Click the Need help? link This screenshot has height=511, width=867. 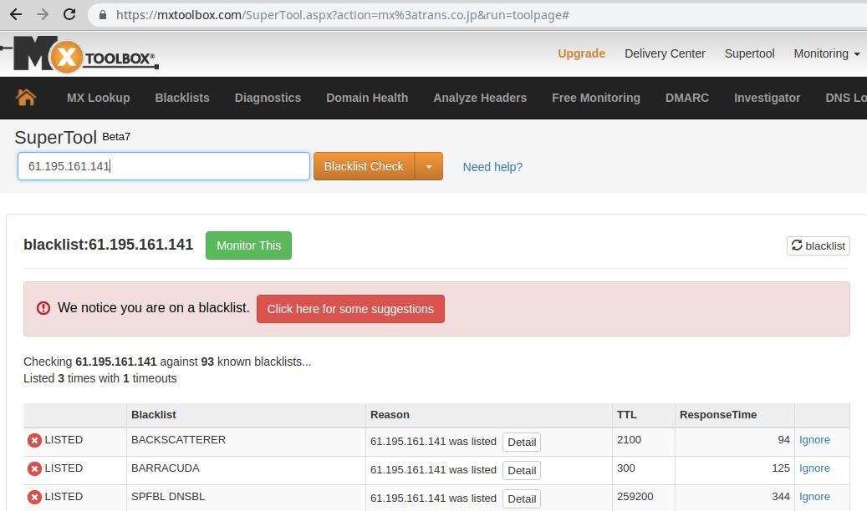pyautogui.click(x=492, y=167)
